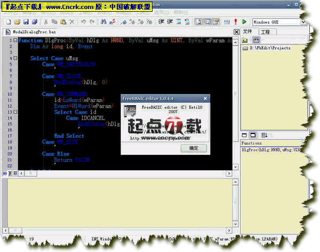Image resolution: width=320 pixels, height=252 pixels.
Task: Click the second icon left of the editor's horizontal scrollbar
Action: (10, 174)
